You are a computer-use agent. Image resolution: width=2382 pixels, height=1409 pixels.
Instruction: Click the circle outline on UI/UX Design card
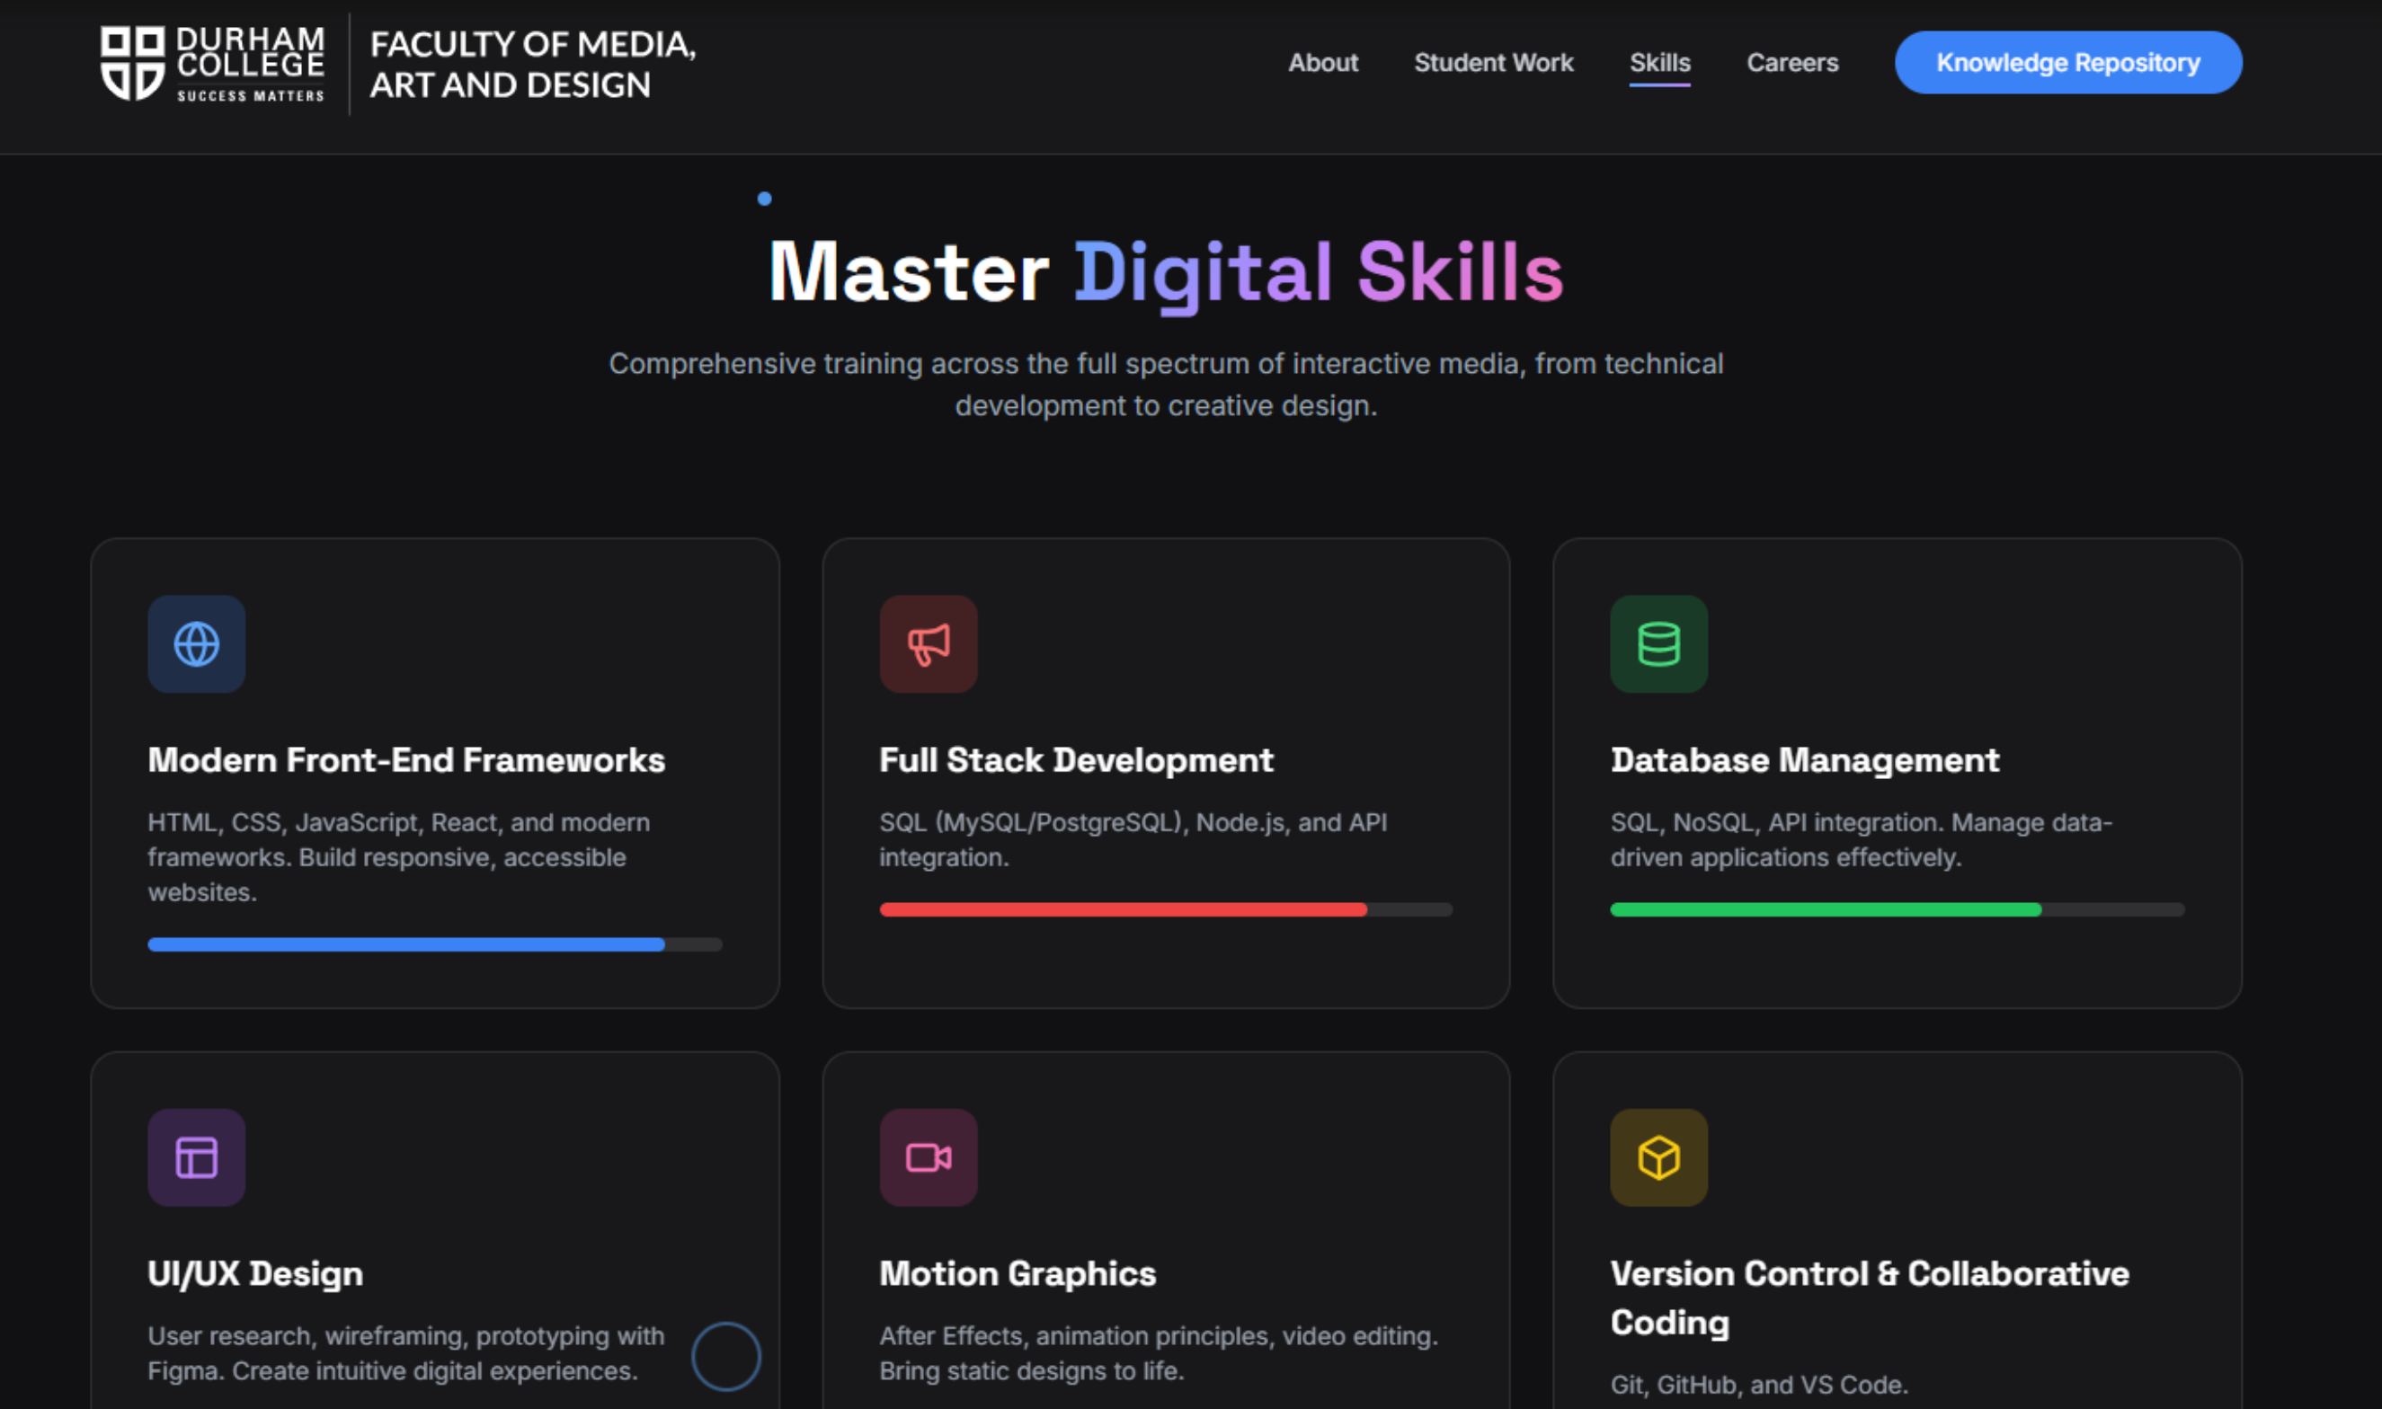coord(725,1356)
